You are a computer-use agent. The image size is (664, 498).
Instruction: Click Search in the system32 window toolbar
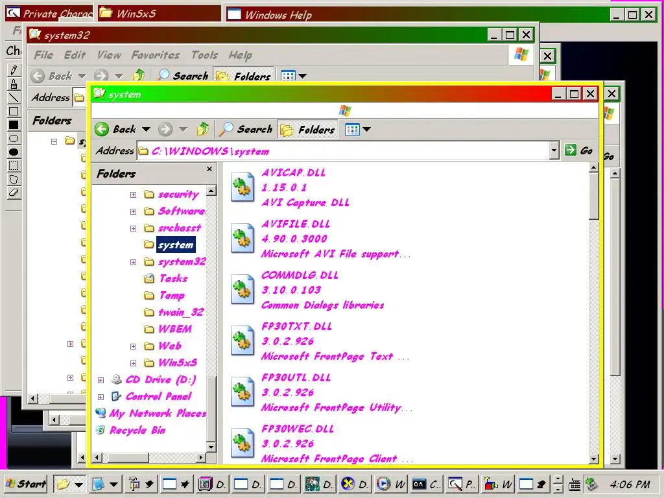click(x=182, y=76)
